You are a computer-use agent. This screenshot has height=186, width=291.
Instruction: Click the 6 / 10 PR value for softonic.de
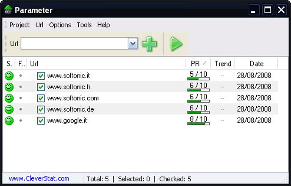click(x=199, y=108)
